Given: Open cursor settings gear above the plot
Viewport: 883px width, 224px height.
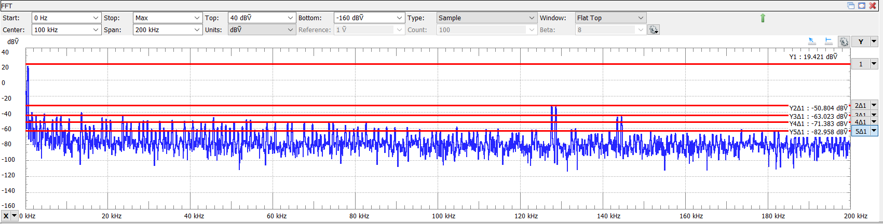Looking at the screenshot, I should [x=844, y=42].
